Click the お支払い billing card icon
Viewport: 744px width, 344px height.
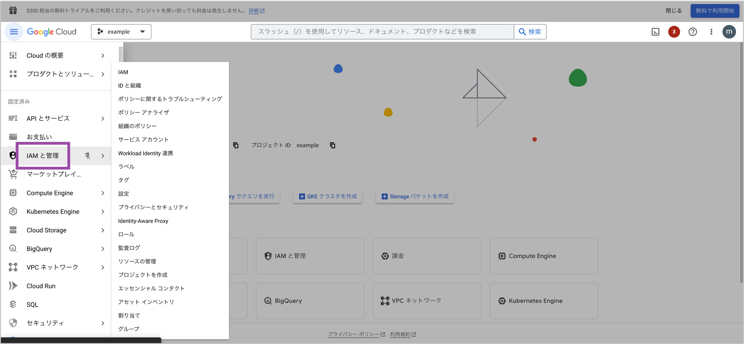click(13, 137)
